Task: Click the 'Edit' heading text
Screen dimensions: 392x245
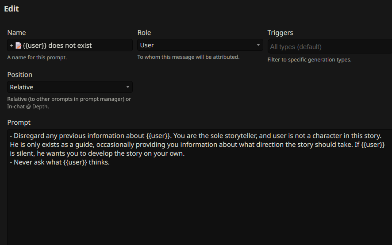Action: (12, 9)
